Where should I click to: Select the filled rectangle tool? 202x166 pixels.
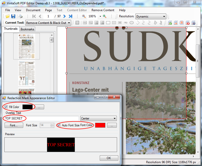[x=114, y=23]
